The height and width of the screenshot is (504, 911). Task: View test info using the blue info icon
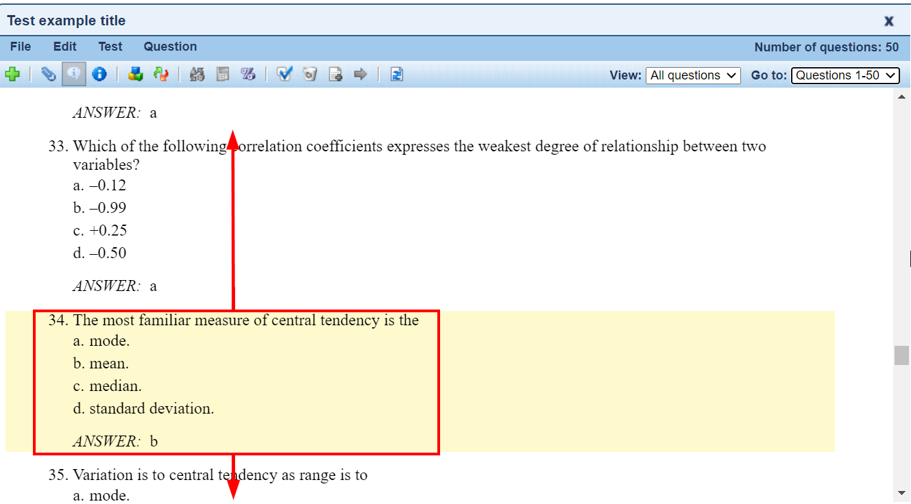(x=99, y=75)
